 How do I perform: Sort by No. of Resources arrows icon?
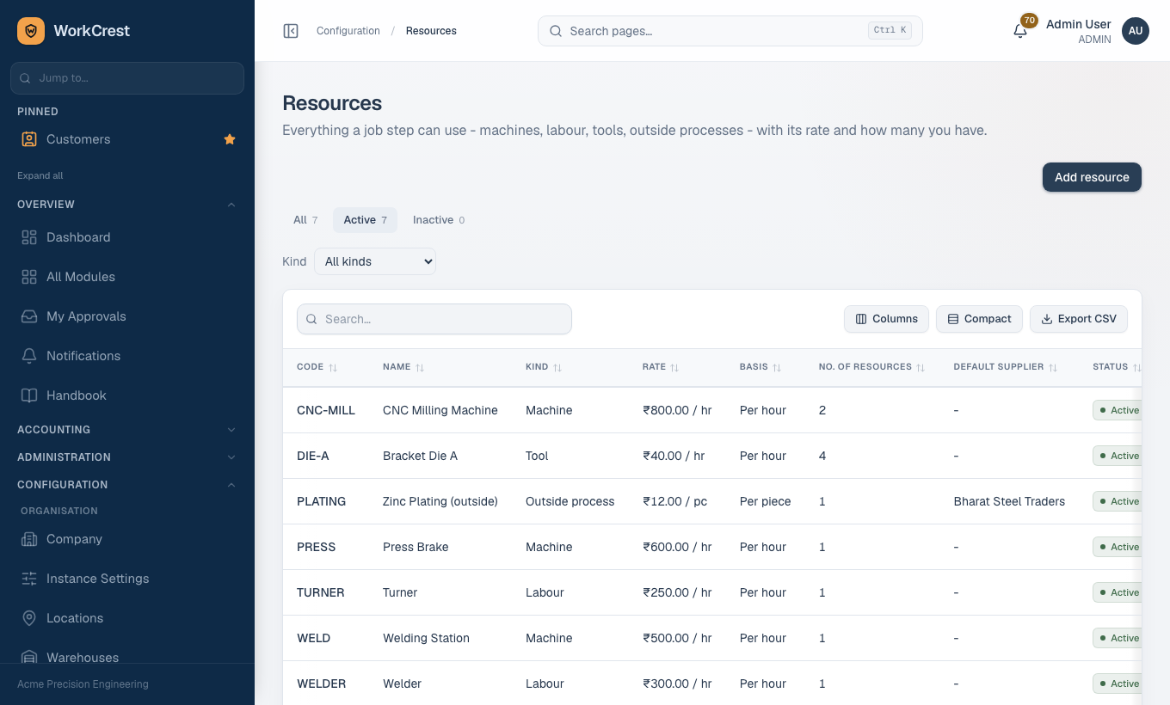click(x=921, y=367)
